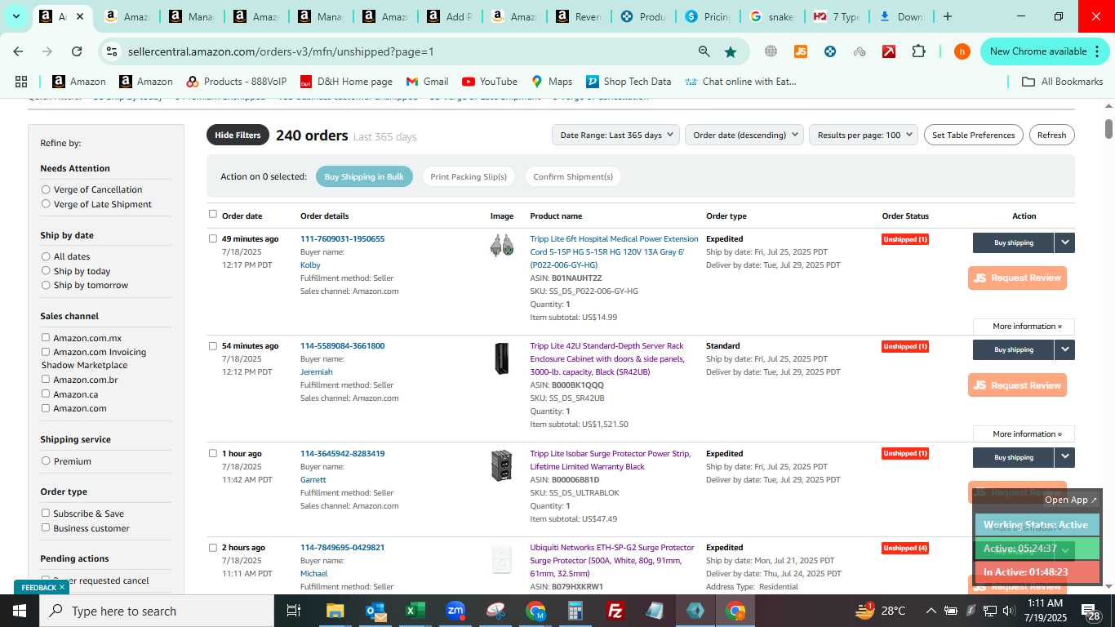This screenshot has width=1115, height=627.
Task: Click the orange JS extension icon
Action: click(801, 51)
